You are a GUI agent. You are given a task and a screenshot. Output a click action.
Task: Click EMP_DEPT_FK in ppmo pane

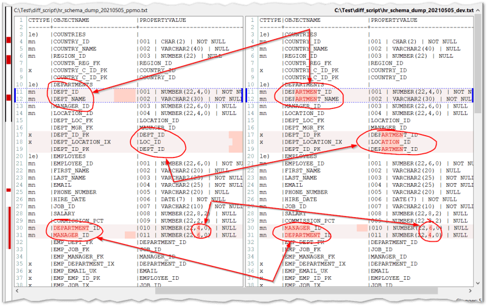73,242
